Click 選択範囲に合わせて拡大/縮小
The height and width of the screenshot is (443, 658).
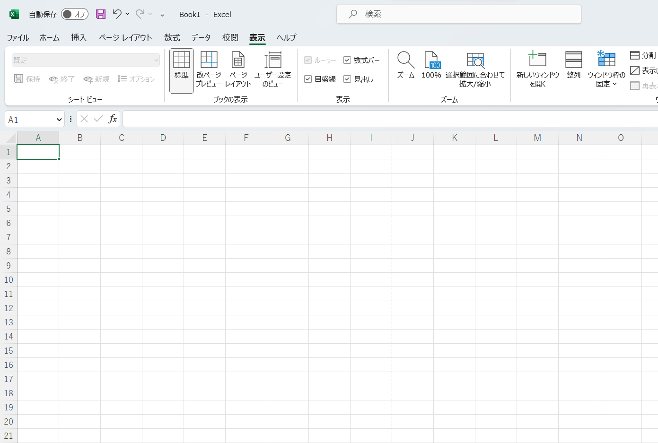click(475, 70)
